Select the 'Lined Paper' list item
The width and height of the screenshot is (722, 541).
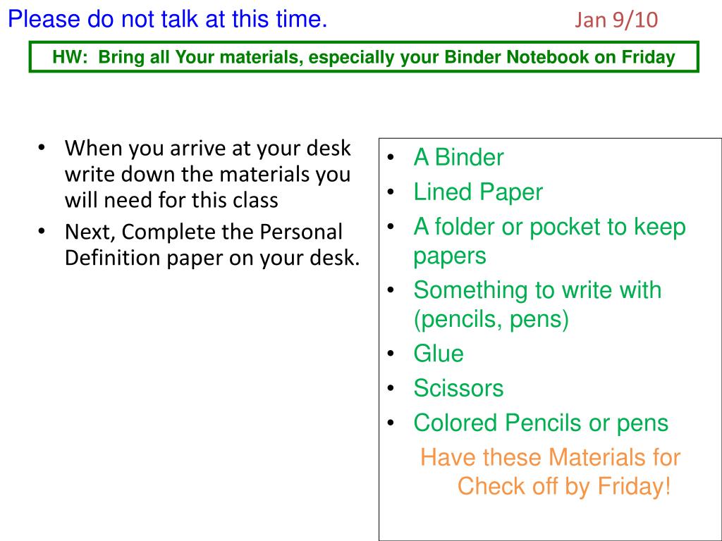[478, 192]
